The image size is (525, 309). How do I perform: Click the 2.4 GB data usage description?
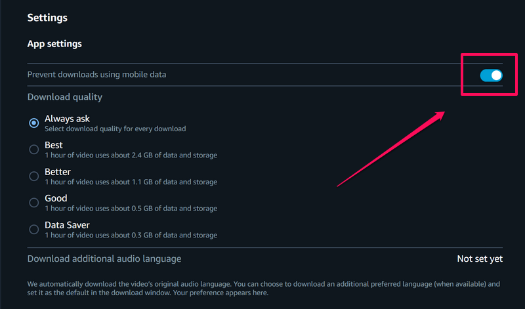131,155
